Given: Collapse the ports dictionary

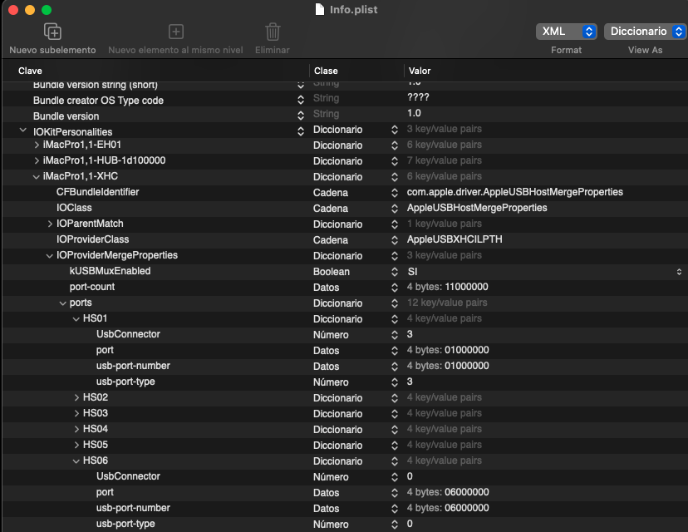Looking at the screenshot, I should pyautogui.click(x=63, y=303).
